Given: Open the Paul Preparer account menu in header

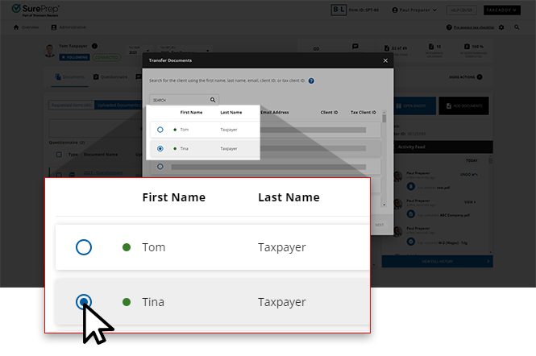Looking at the screenshot, I should (x=414, y=10).
